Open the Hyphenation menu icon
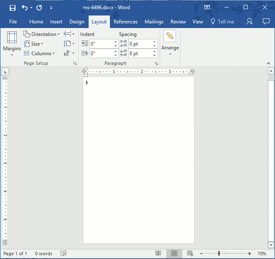The image size is (275, 259). pyautogui.click(x=69, y=54)
